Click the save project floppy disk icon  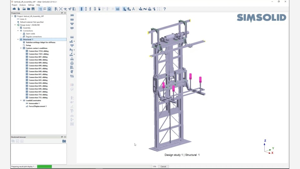pyautogui.click(x=33, y=9)
